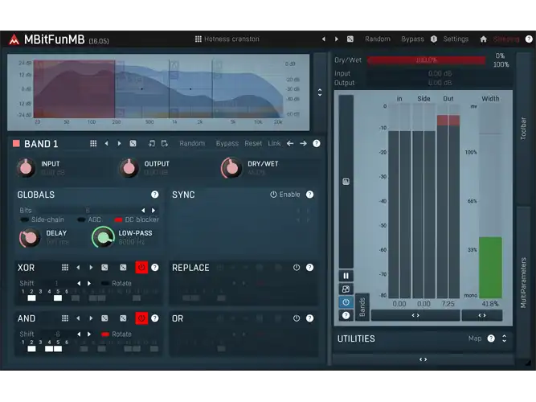
Task: Enable the REPLACE power button
Action: [297, 268]
